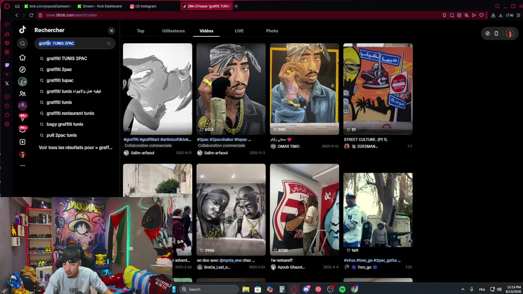
Task: Open the 2Pac mural video with 6153 likes
Action: pyautogui.click(x=231, y=89)
